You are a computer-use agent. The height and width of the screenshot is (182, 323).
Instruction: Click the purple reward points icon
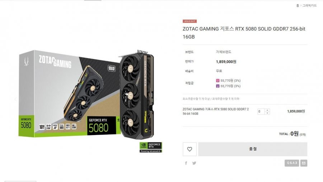click(x=217, y=86)
